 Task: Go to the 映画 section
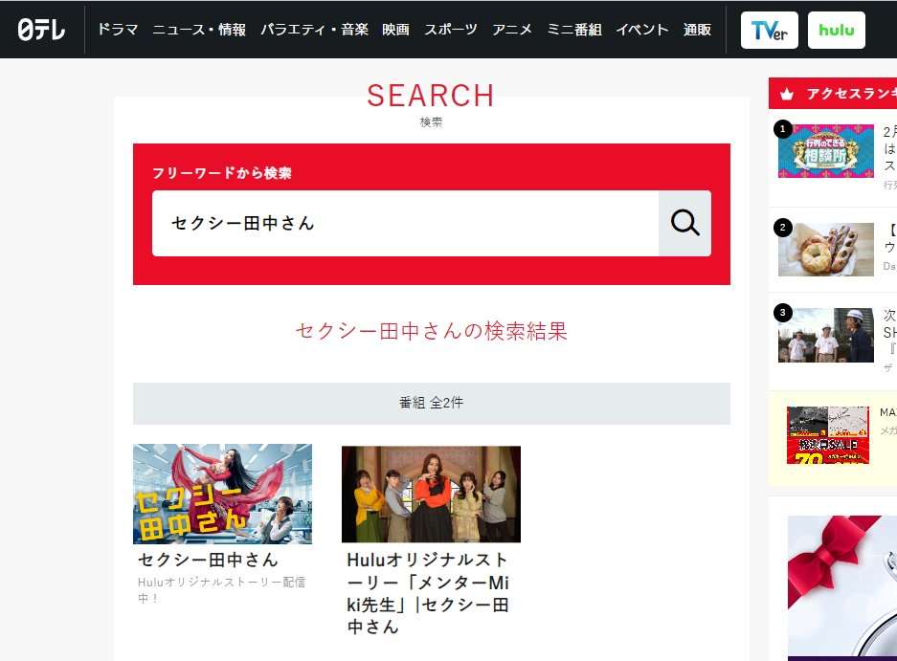[x=395, y=30]
